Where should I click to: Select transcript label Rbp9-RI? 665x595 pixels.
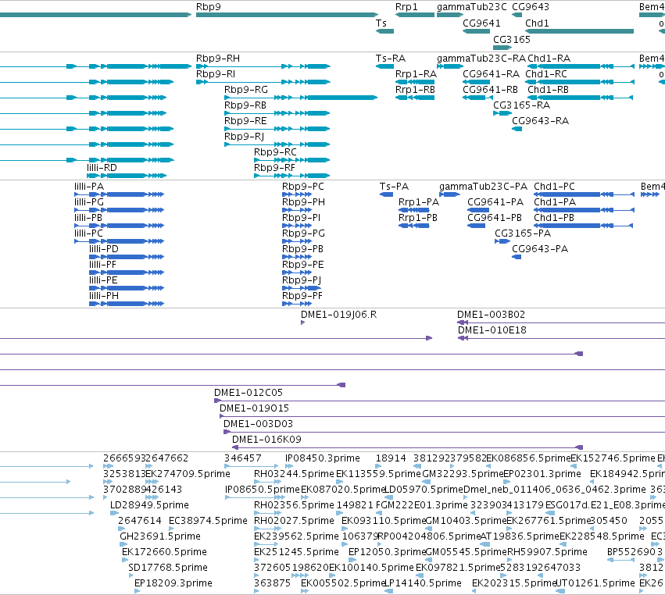[x=216, y=73]
